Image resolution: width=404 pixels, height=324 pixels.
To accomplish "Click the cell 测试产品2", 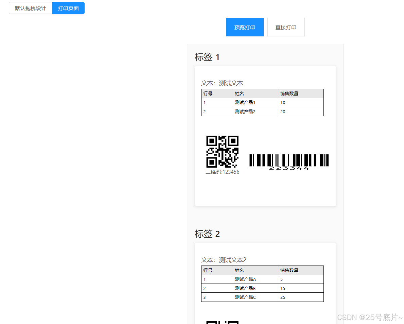I will 255,112.
